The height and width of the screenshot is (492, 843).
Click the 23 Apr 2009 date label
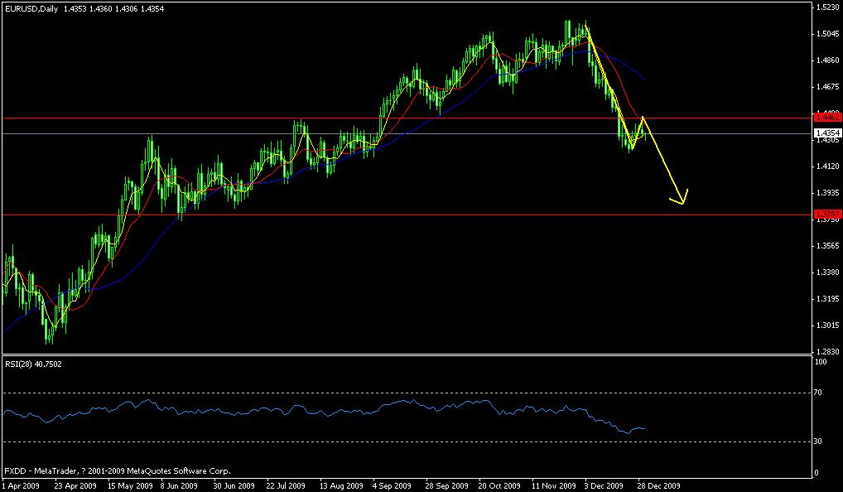pyautogui.click(x=75, y=485)
